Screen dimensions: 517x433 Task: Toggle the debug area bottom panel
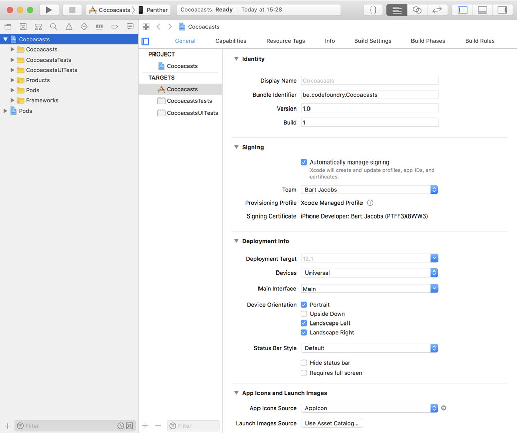click(482, 10)
